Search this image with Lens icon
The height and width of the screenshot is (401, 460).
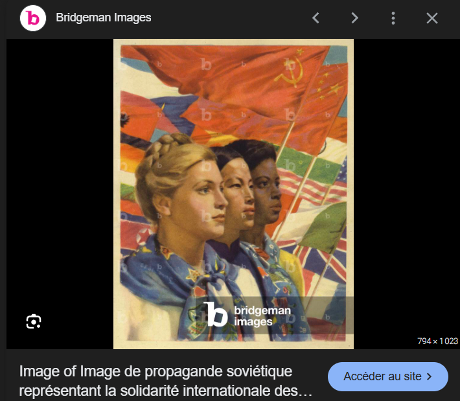tap(34, 321)
